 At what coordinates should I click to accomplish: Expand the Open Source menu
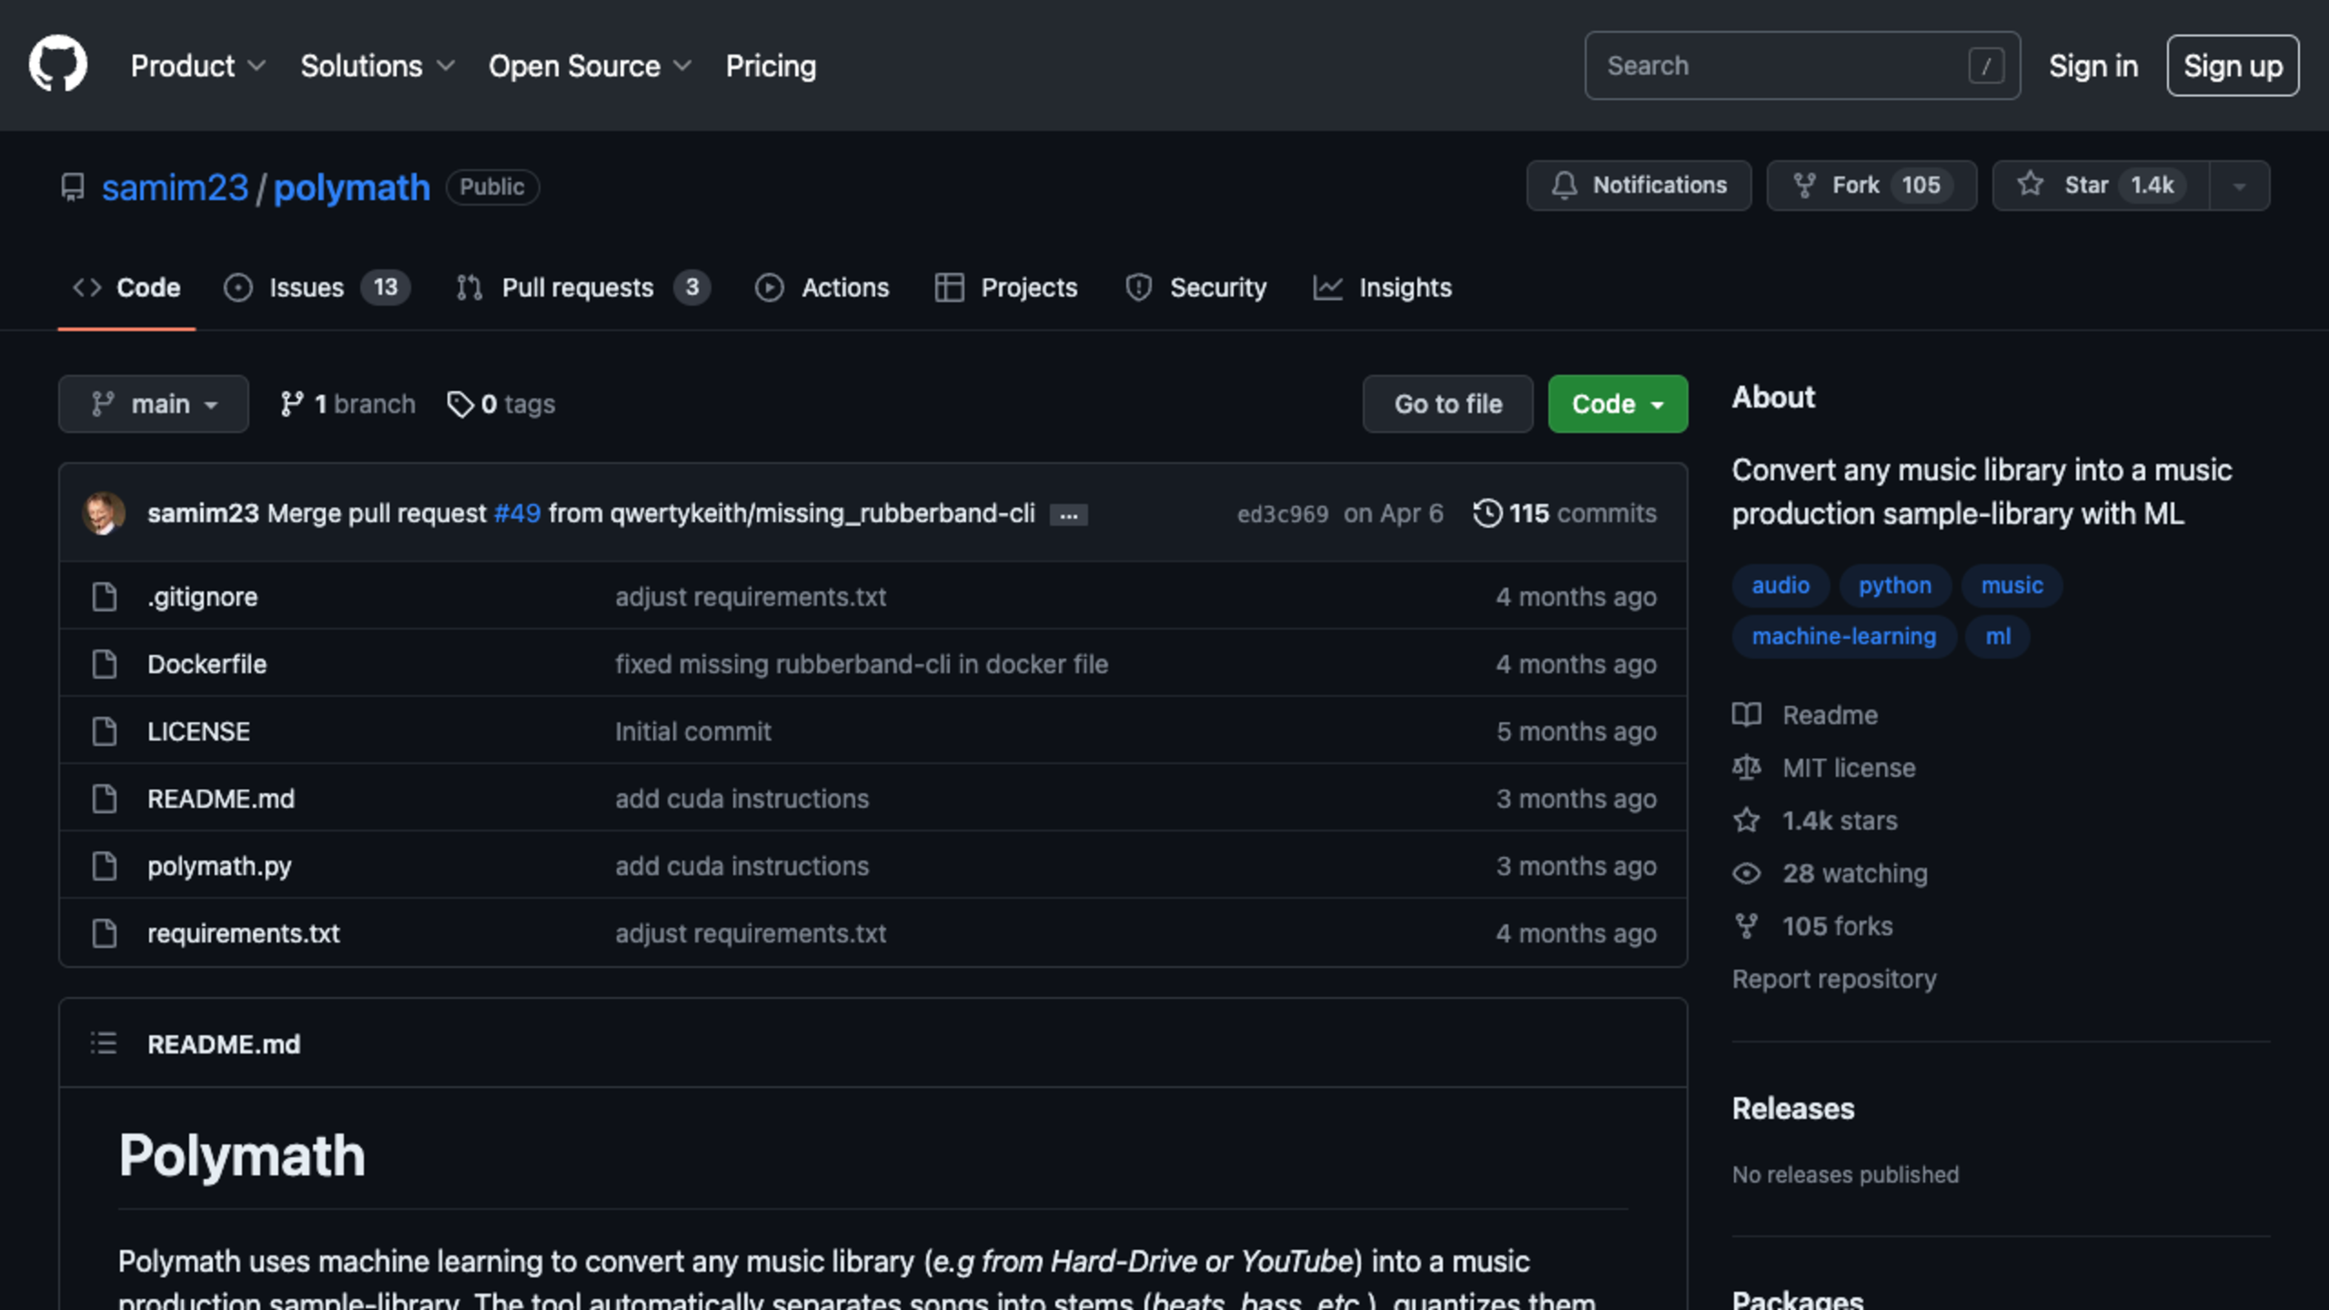pyautogui.click(x=590, y=66)
